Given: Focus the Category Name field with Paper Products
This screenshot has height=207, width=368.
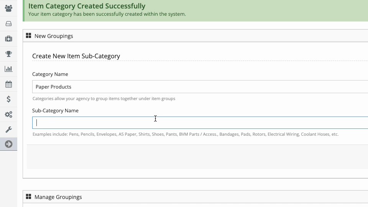Looking at the screenshot, I should pyautogui.click(x=200, y=87).
